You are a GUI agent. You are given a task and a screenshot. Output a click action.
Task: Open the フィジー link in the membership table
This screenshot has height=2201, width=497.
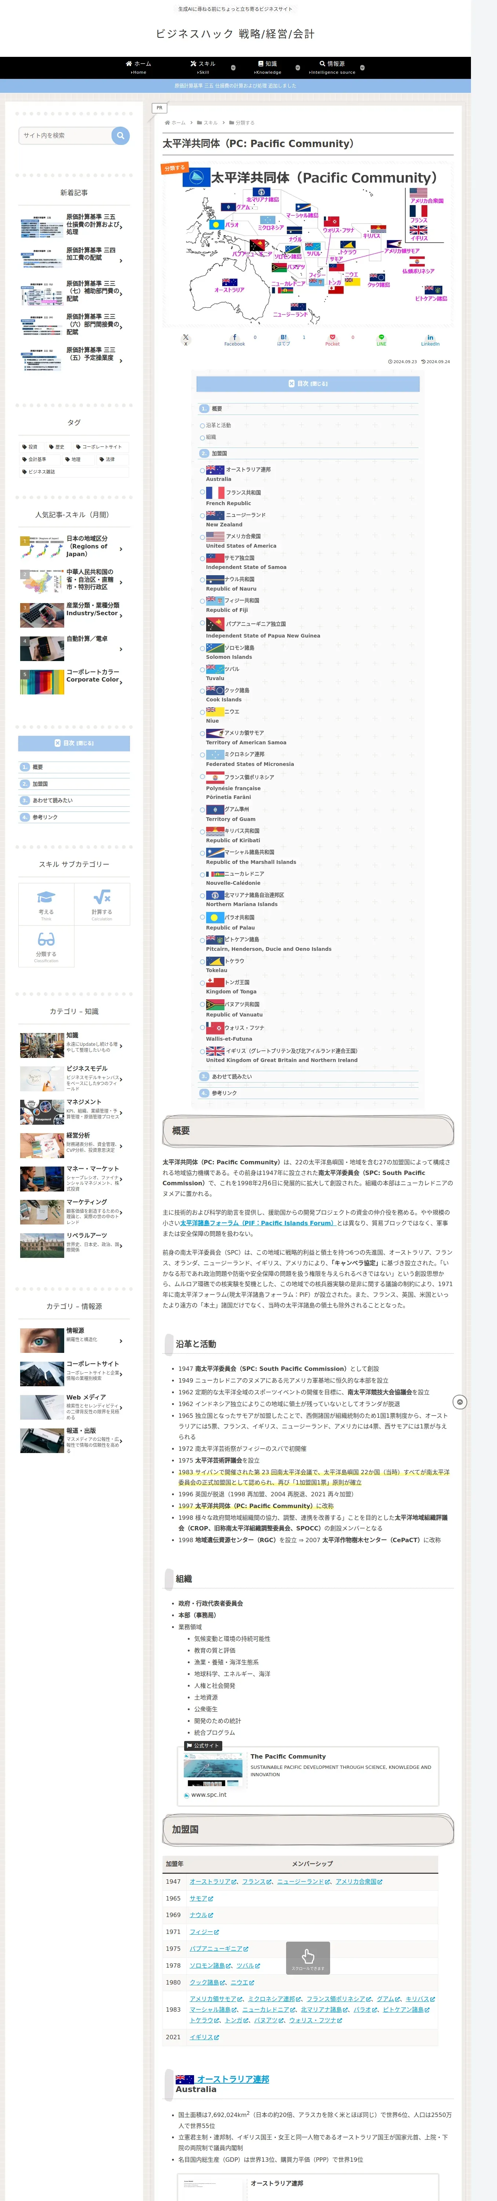pos(203,1932)
